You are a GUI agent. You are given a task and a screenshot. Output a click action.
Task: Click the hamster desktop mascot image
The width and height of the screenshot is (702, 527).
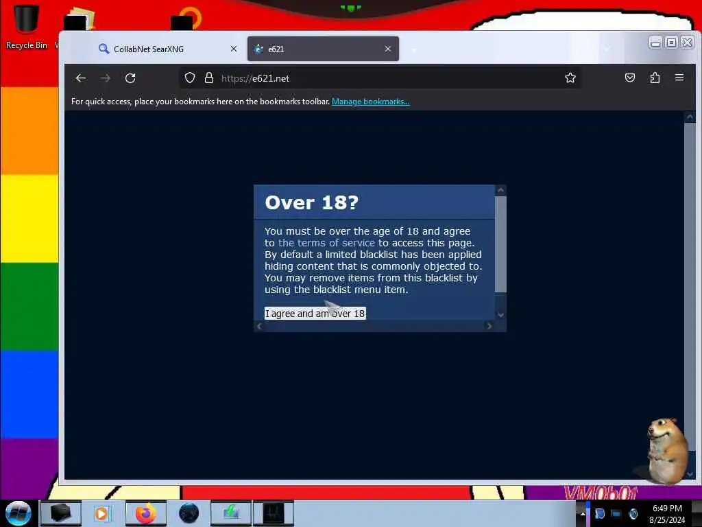pyautogui.click(x=667, y=450)
